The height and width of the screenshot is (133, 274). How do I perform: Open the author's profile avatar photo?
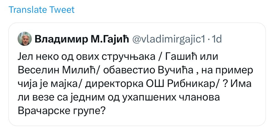click(x=25, y=39)
